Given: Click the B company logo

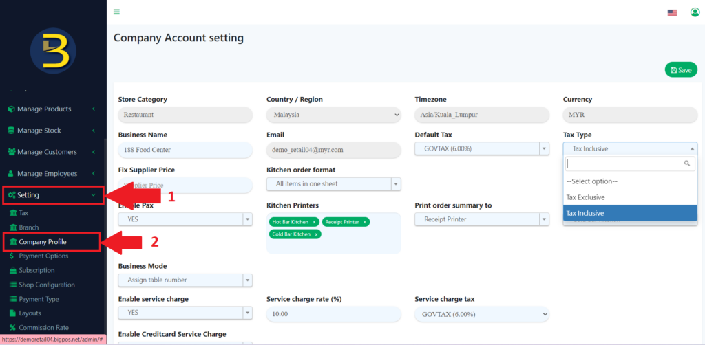Looking at the screenshot, I should [x=53, y=51].
